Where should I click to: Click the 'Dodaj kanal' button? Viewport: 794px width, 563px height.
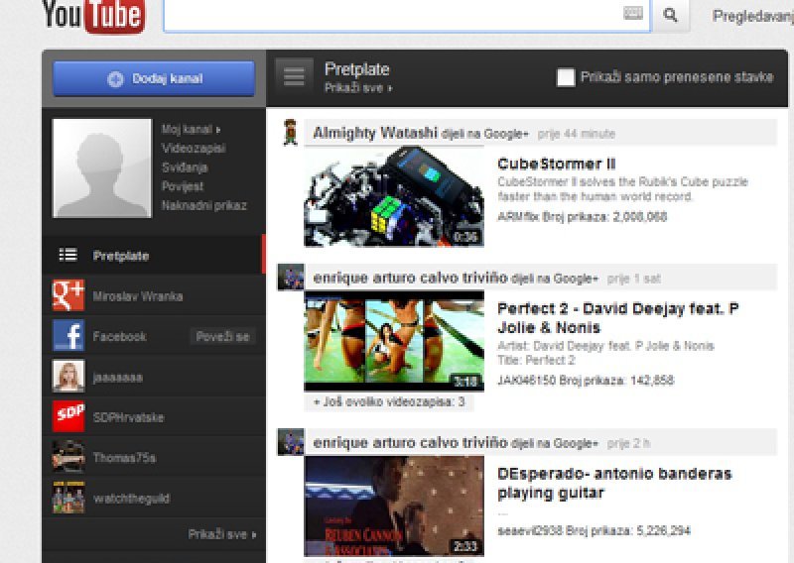[x=154, y=78]
